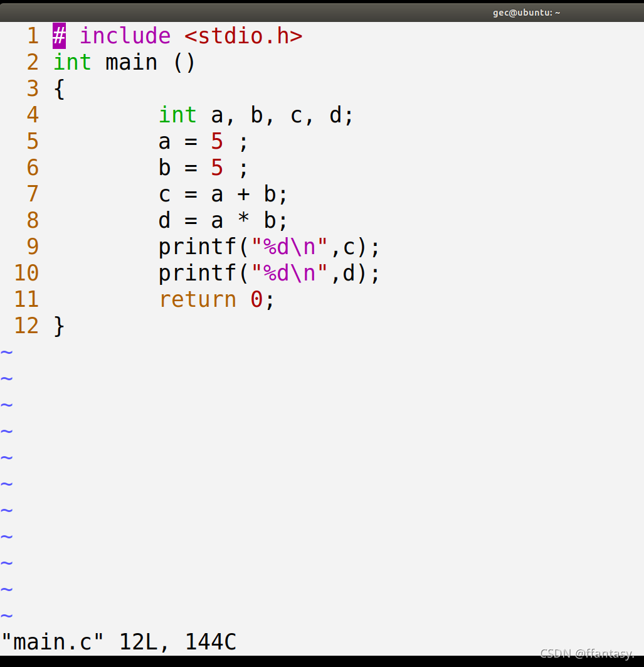Click variable d in the line 10 printf
Screen dimensions: 644x667
[x=349, y=273]
